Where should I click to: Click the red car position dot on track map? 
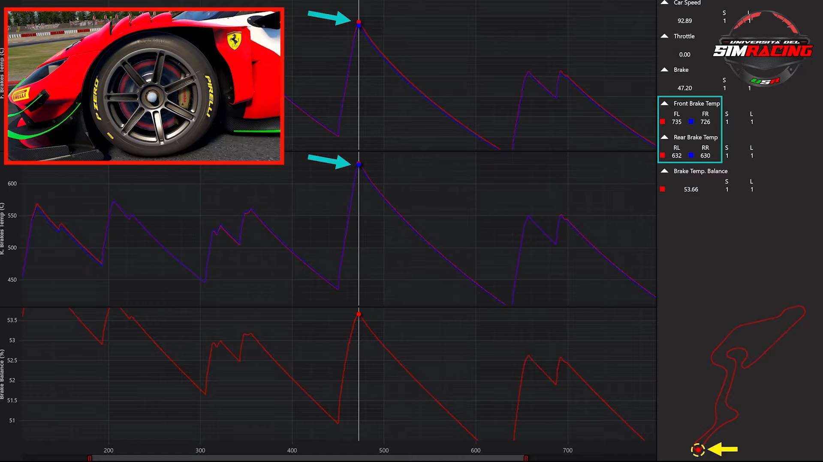pos(698,450)
